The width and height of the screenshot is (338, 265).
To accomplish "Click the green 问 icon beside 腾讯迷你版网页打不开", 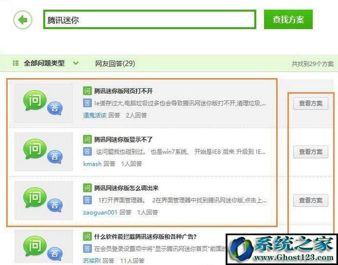I will point(87,91).
